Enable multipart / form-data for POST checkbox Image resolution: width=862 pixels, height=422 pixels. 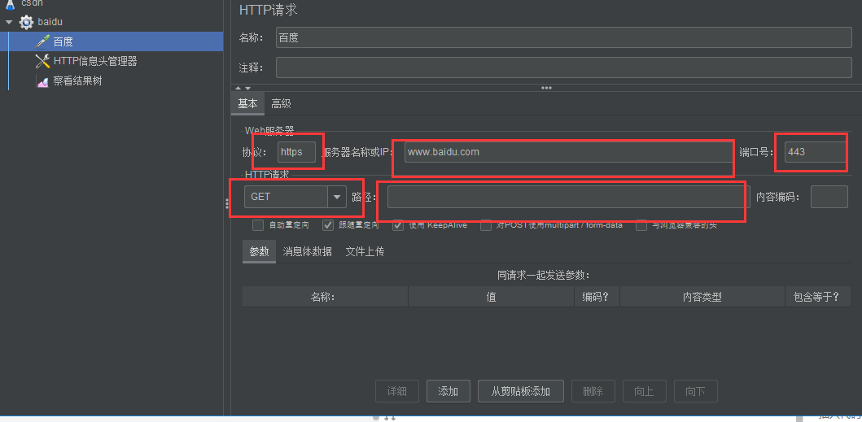point(486,224)
